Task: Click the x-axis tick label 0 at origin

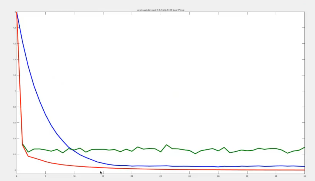Action: [17, 176]
